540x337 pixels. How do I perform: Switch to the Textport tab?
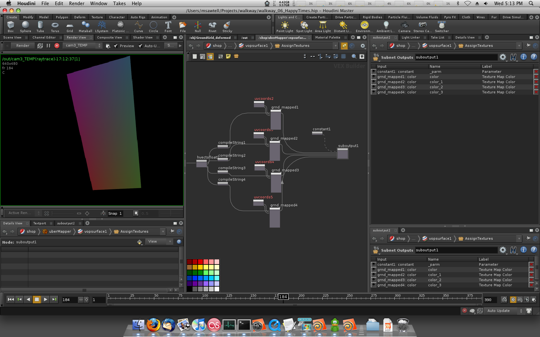pos(40,223)
